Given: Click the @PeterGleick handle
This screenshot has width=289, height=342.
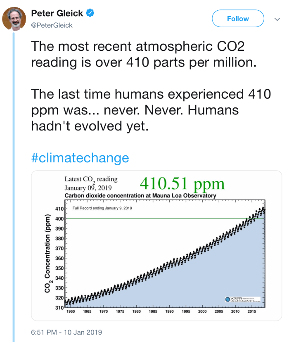Looking at the screenshot, I should click(x=52, y=25).
